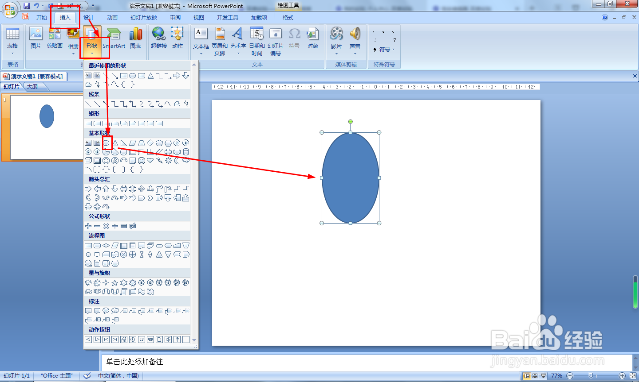Select the 5-point star shape
This screenshot has width=639, height=382.
tap(115, 283)
